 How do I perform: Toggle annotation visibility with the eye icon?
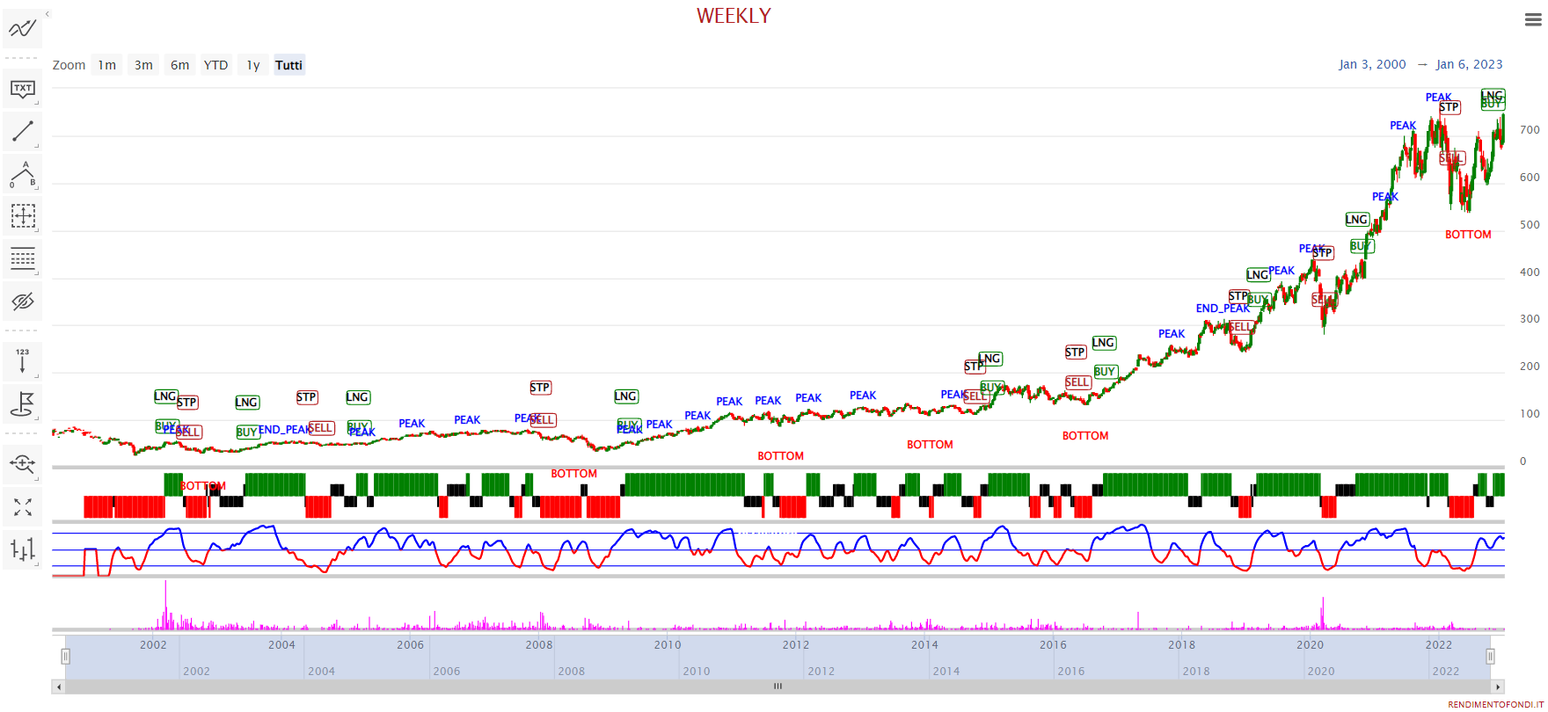coord(22,302)
